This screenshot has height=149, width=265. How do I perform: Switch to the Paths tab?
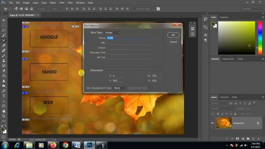coord(235,97)
